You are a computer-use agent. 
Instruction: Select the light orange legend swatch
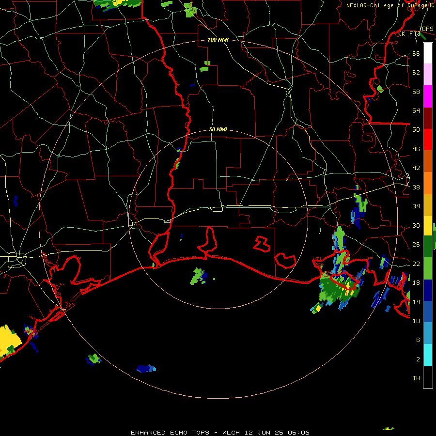[x=428, y=183]
